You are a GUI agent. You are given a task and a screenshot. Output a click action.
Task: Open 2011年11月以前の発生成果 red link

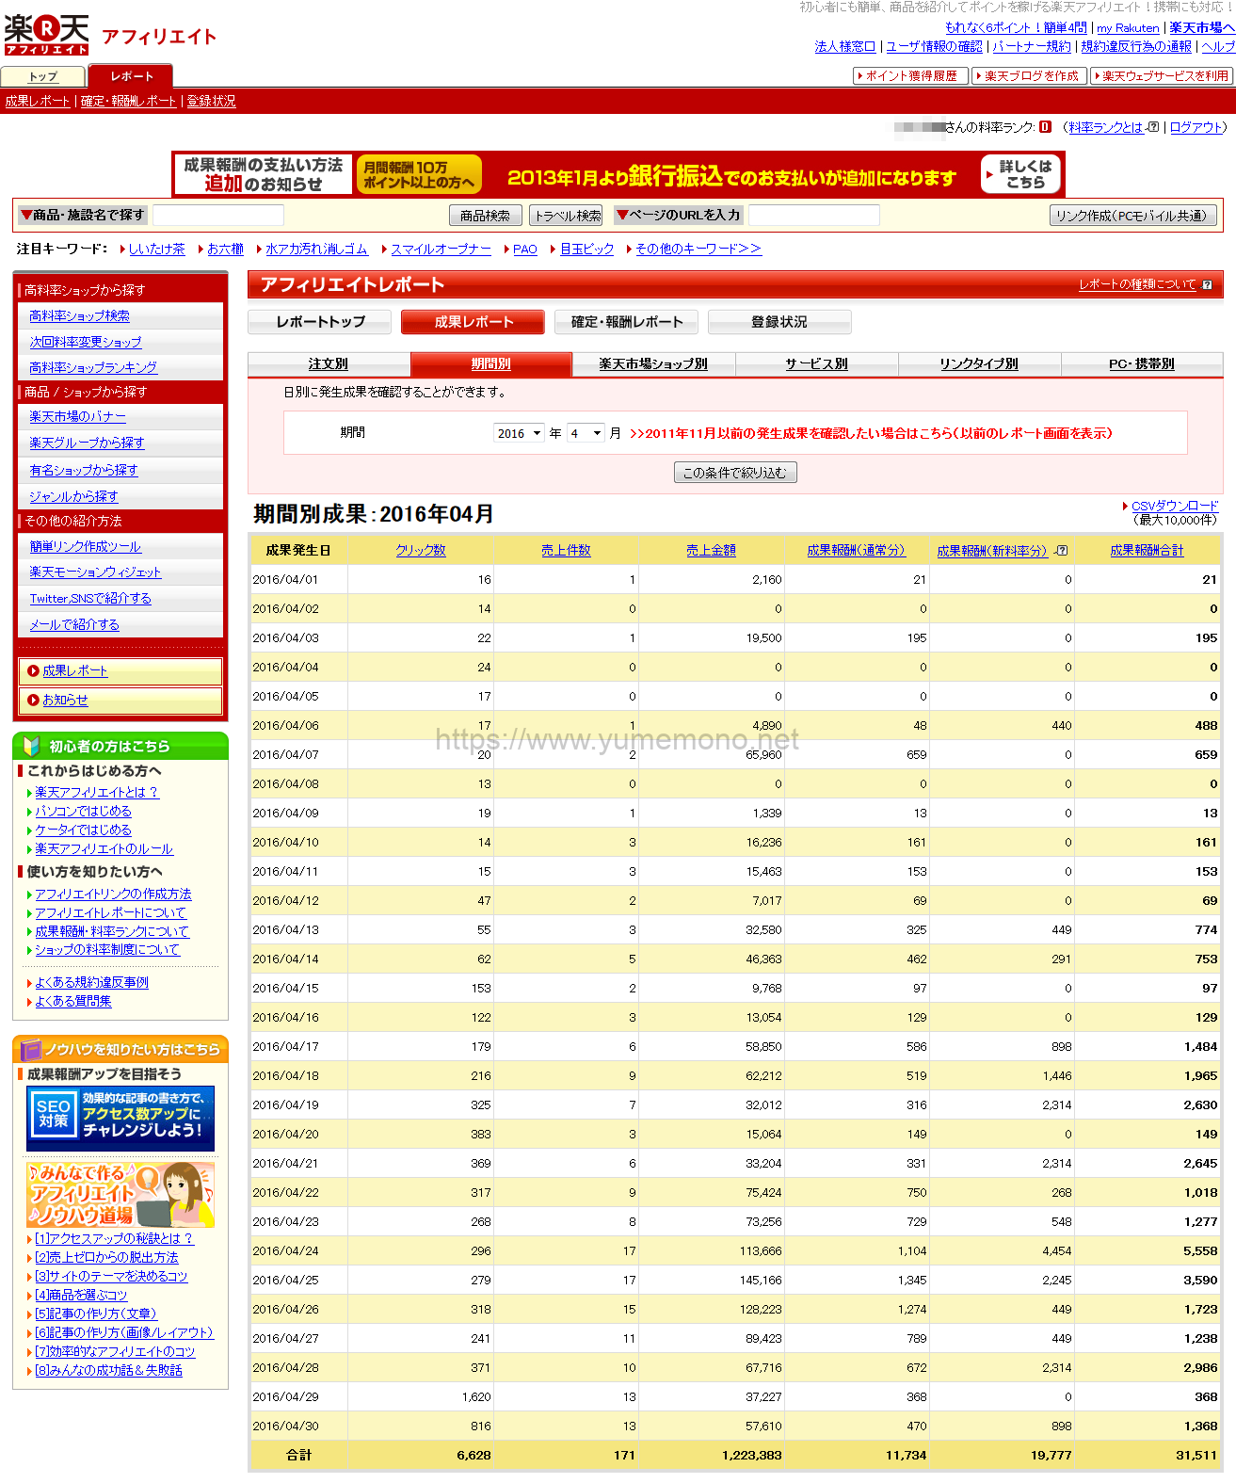(871, 433)
